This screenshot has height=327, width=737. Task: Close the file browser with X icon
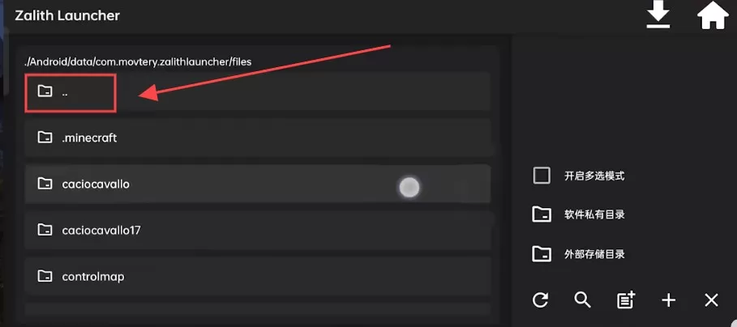point(711,299)
